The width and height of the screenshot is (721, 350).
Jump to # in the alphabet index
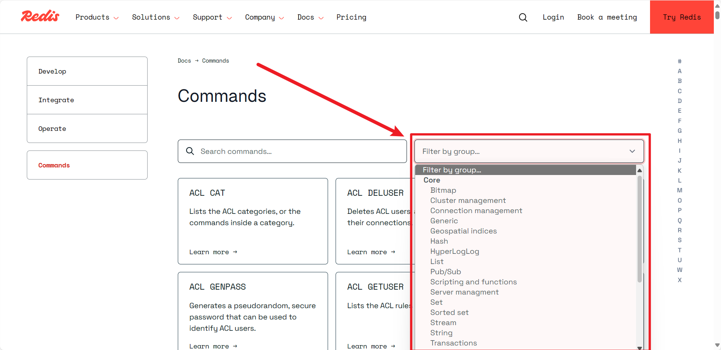(x=679, y=61)
